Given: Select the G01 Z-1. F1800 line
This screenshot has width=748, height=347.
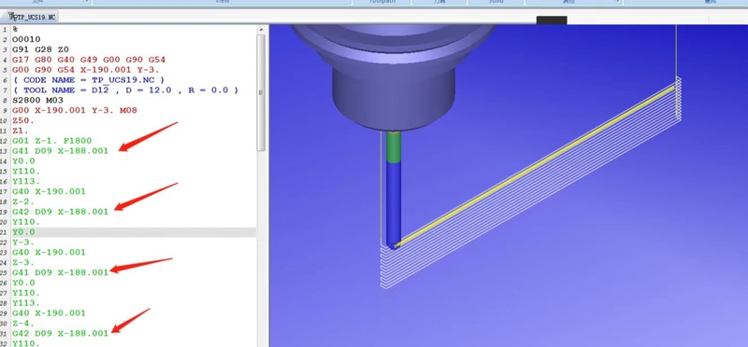Looking at the screenshot, I should point(51,141).
